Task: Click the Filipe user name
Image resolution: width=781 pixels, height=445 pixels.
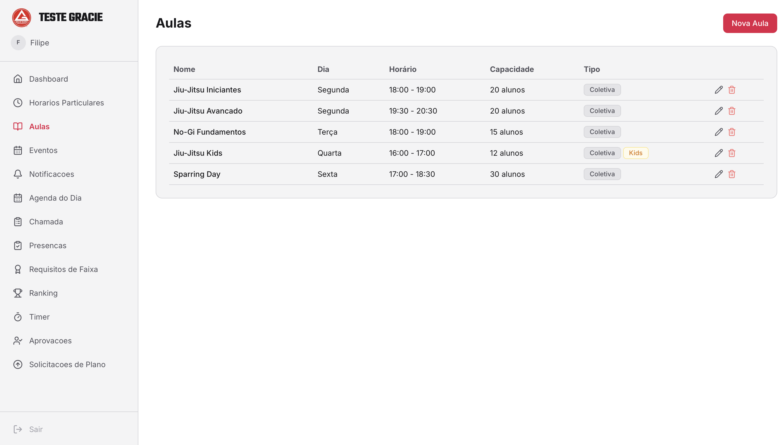Action: pos(40,43)
